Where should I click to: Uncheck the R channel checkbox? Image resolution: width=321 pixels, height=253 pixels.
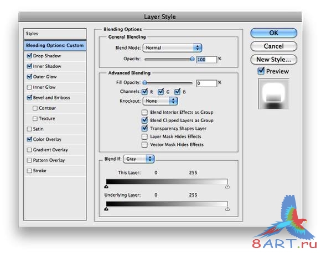145,92
